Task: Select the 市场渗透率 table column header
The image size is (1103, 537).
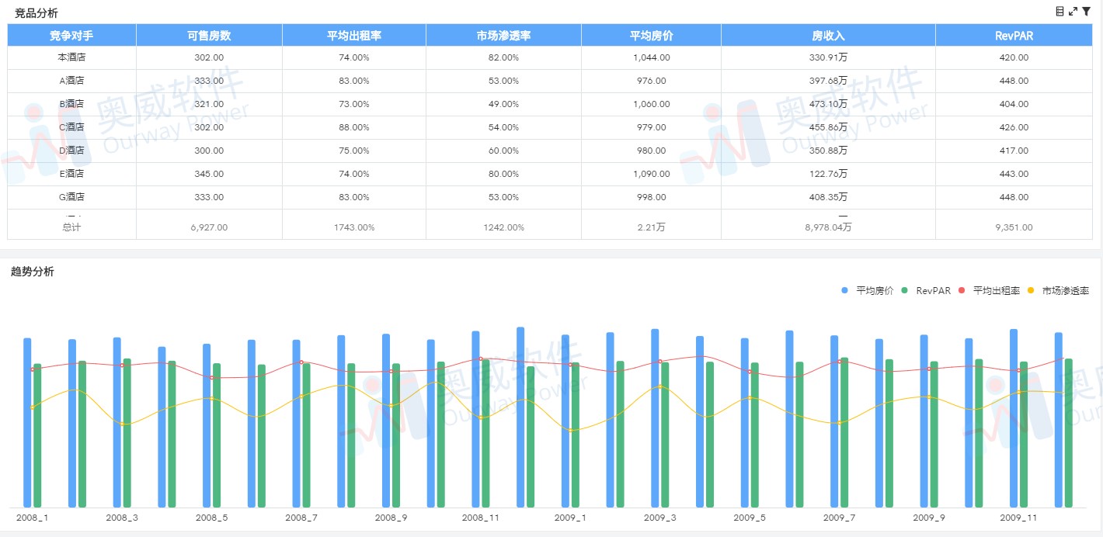Action: [503, 36]
